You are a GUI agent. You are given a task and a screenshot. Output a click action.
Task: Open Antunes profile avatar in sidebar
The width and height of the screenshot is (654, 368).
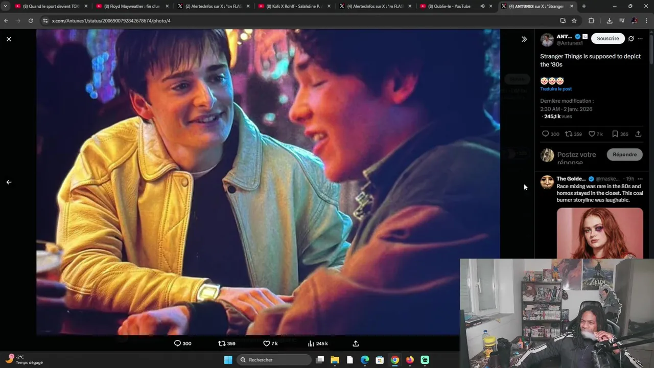[x=547, y=40]
